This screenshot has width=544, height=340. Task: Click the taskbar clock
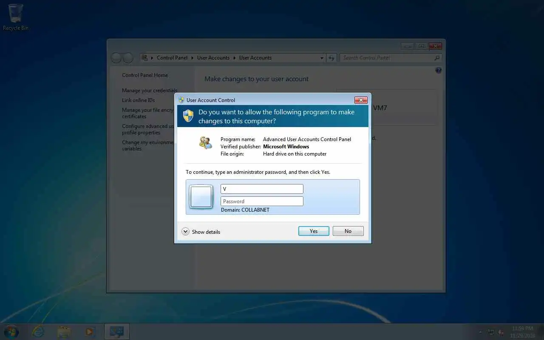click(522, 332)
